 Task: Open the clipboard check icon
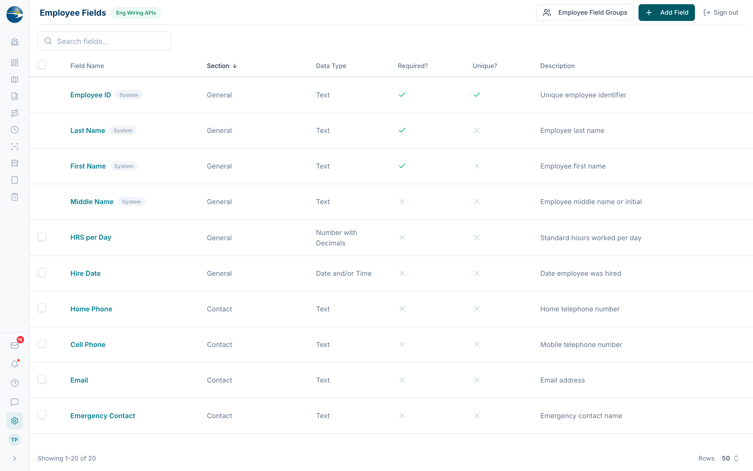[15, 197]
